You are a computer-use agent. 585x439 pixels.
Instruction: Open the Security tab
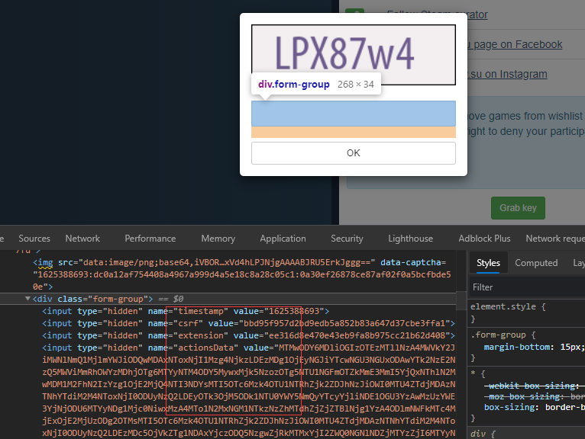coord(347,239)
